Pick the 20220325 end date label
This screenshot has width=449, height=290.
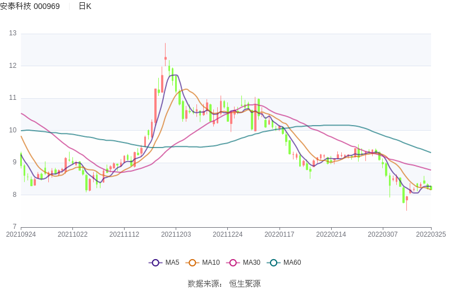point(431,234)
